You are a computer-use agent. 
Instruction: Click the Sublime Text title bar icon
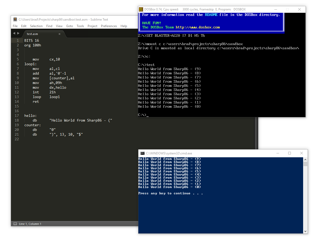[x=15, y=19]
